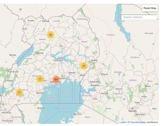Click the Lamwo district label

(x=57, y=21)
